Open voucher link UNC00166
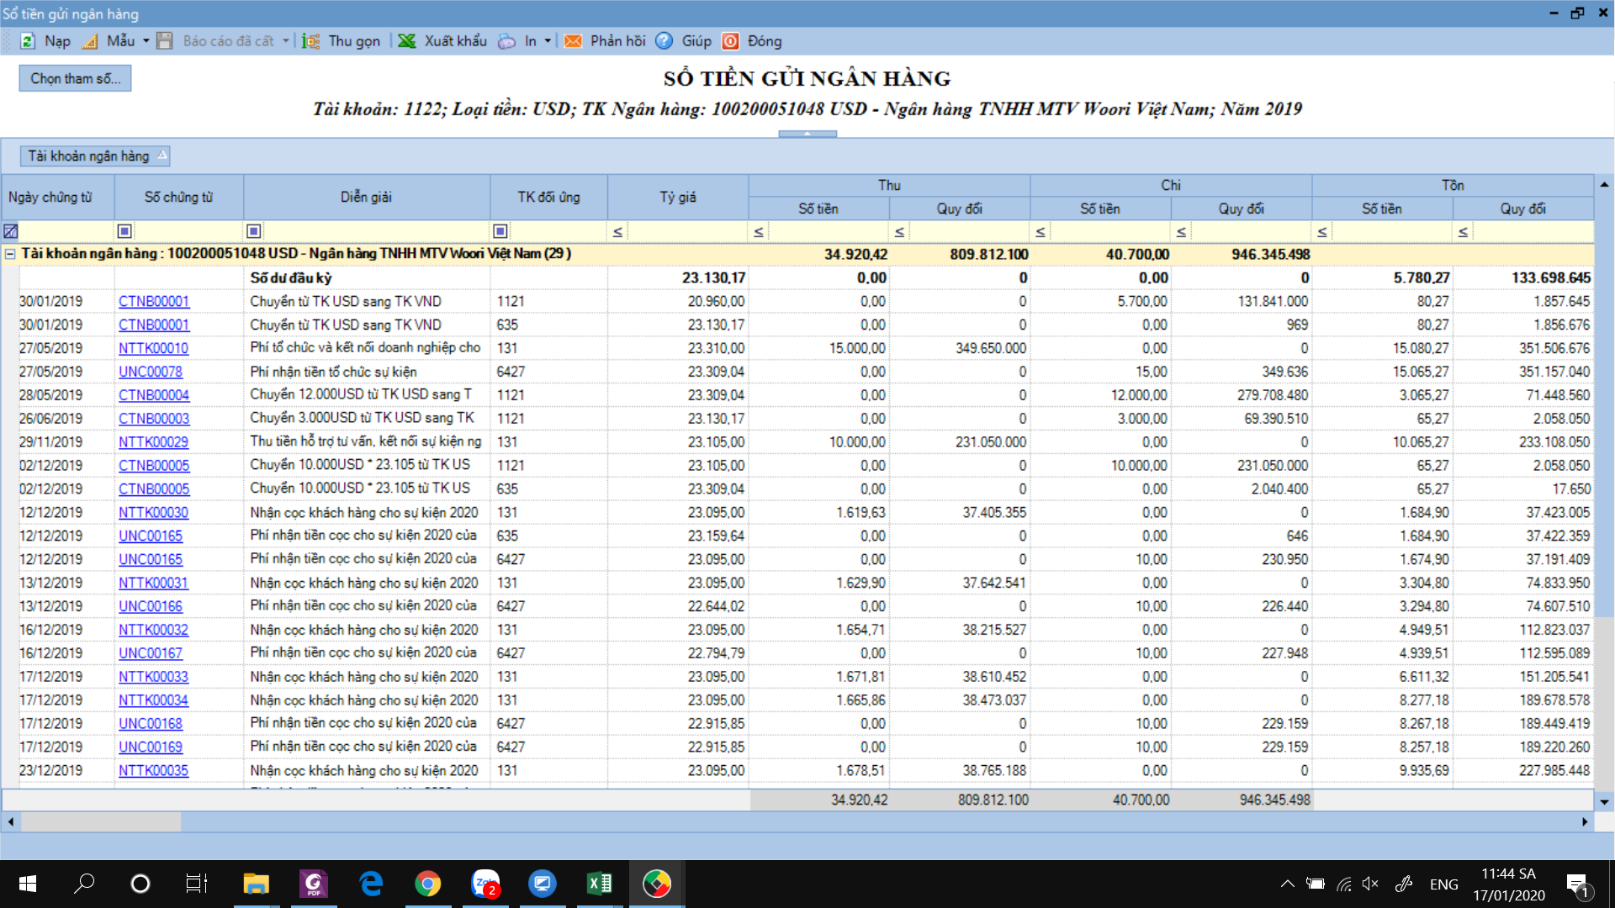 pos(151,606)
